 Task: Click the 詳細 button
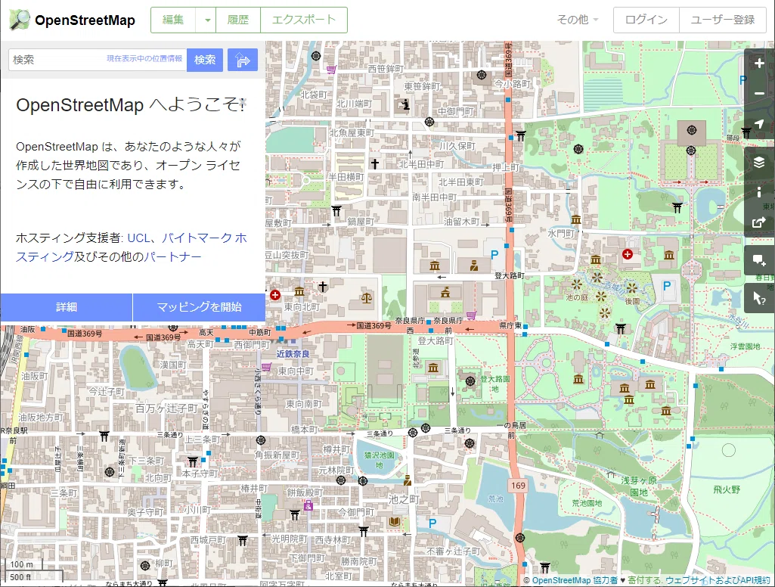click(x=67, y=307)
